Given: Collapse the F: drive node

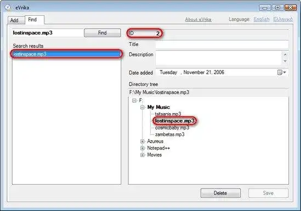Looking at the screenshot, I should click(x=134, y=101).
